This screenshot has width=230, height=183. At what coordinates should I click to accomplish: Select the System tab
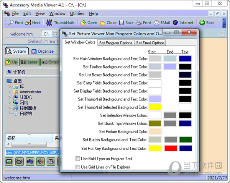(x=17, y=51)
